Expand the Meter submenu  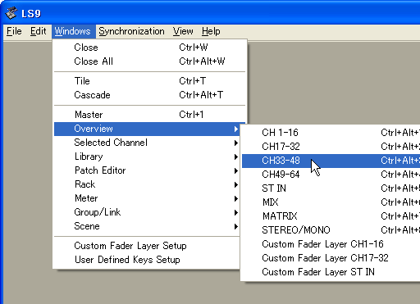tap(147, 198)
